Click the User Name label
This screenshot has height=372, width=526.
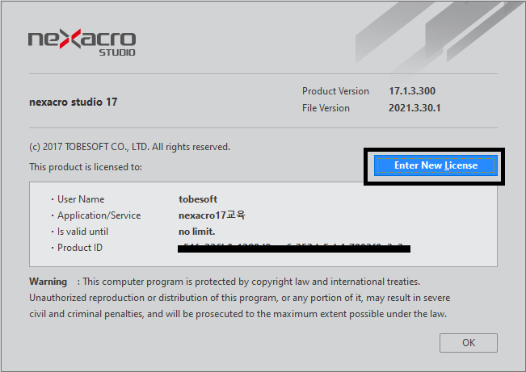80,199
